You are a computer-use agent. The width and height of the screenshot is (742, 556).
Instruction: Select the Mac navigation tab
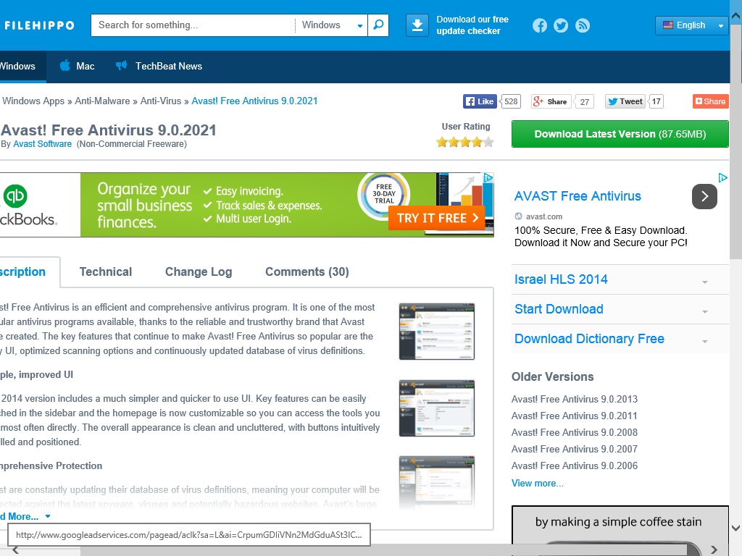pyautogui.click(x=77, y=66)
